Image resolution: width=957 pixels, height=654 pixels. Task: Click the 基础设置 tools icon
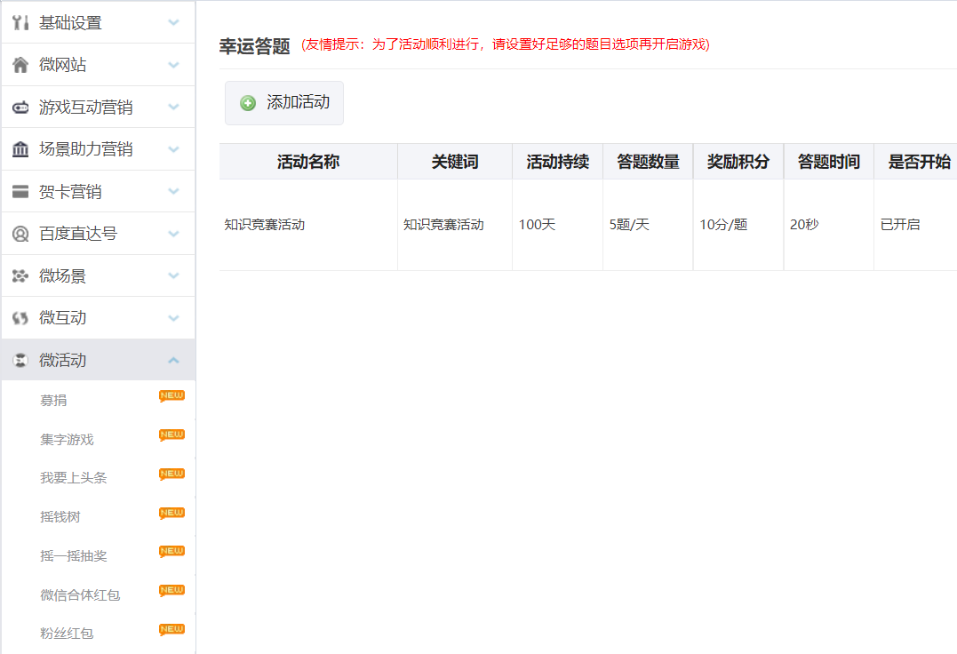(20, 22)
